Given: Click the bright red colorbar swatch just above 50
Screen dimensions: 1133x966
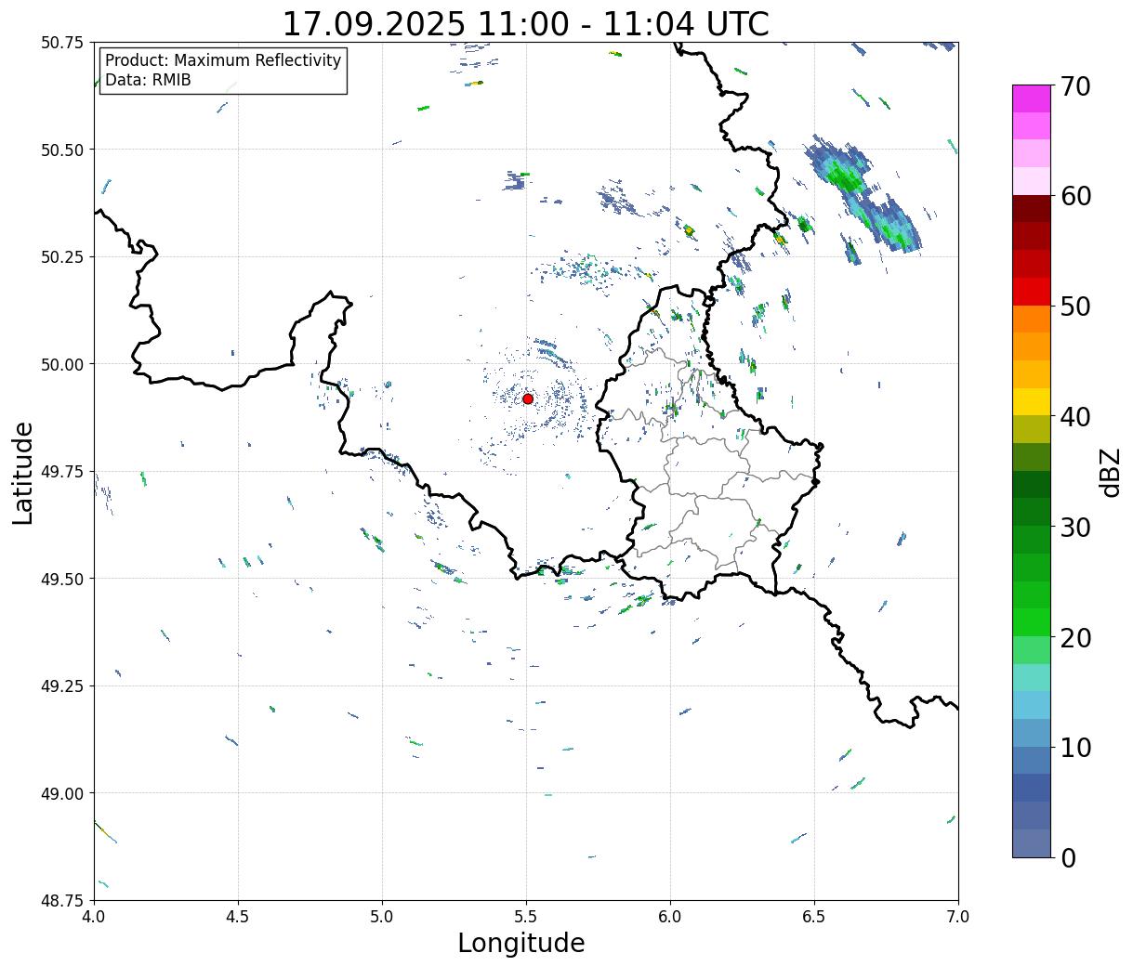Looking at the screenshot, I should [1032, 292].
